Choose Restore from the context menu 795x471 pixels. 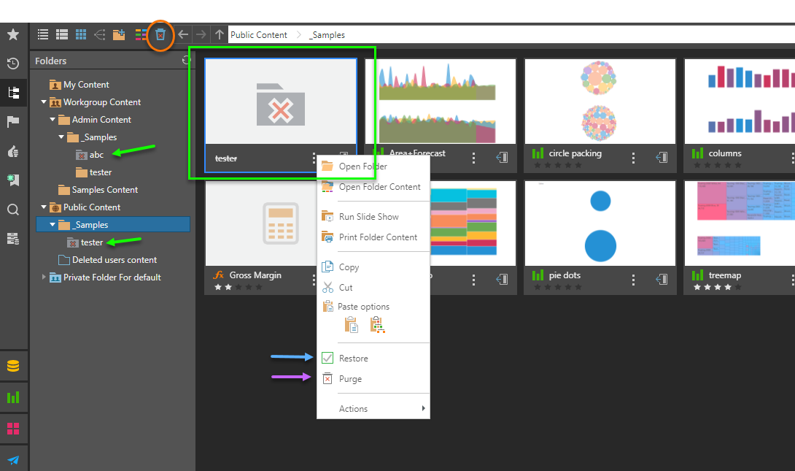coord(354,359)
